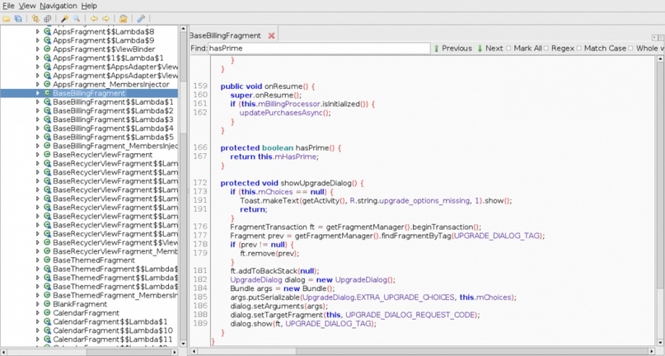
Task: Open the log viewer toolbar icon
Action: pos(123,18)
